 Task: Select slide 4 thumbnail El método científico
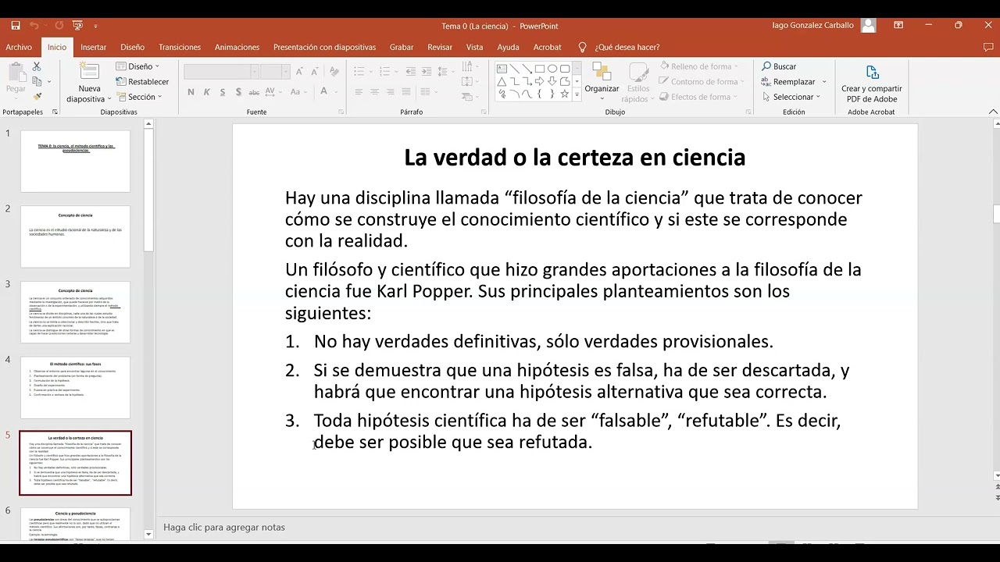click(75, 387)
